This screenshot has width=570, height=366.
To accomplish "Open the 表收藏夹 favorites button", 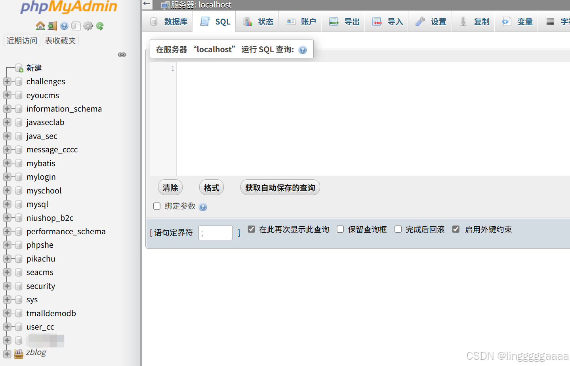I will click(60, 40).
